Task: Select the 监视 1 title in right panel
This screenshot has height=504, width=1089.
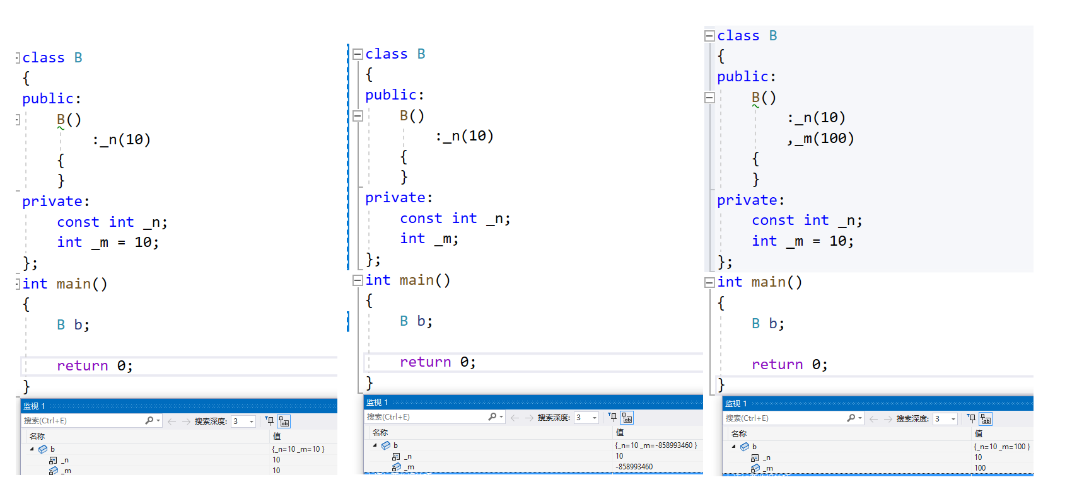Action: click(736, 404)
